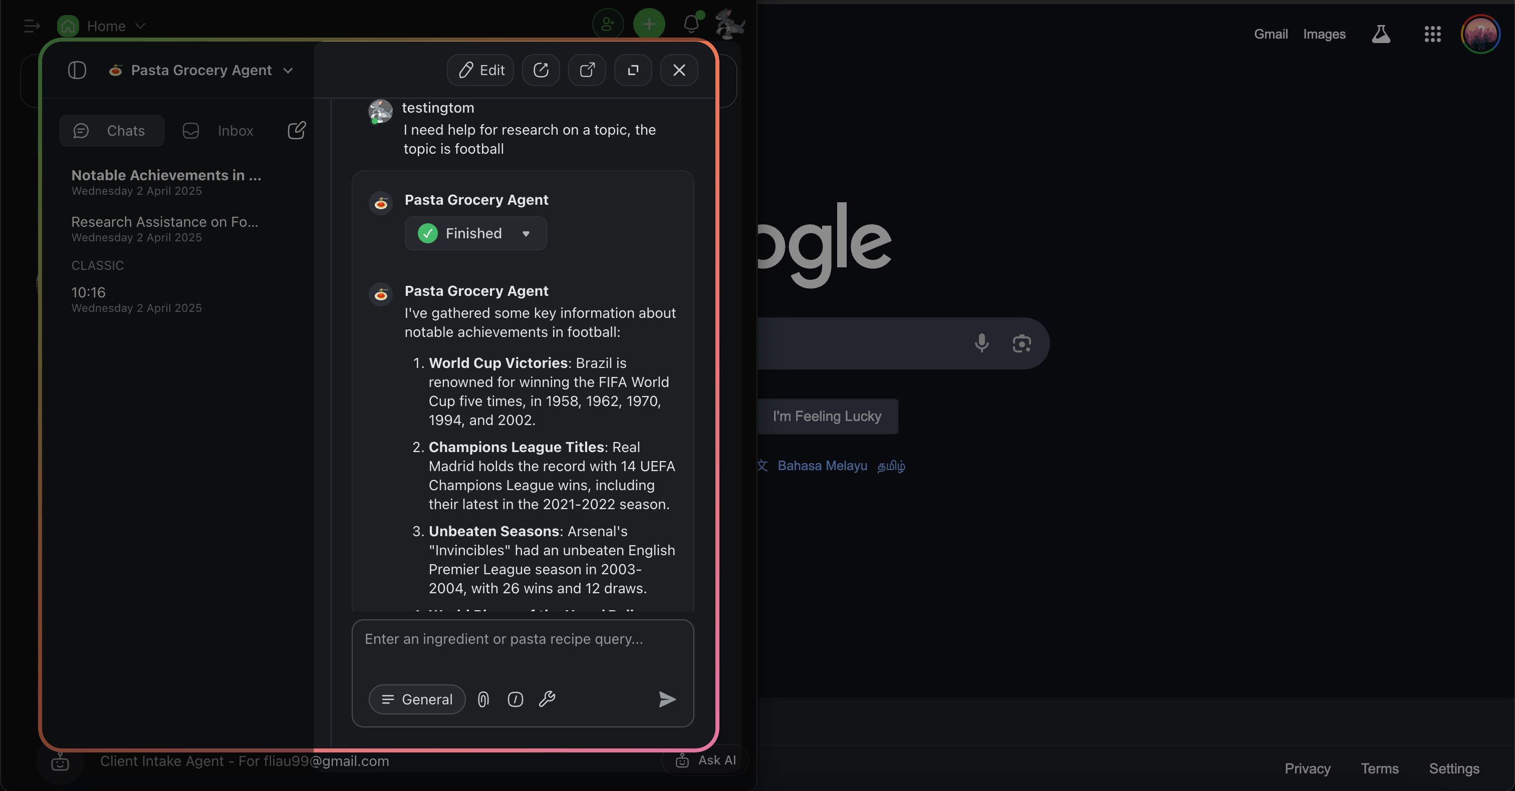Open the 10:16 classic chat
Screen dimensions: 1515x791
click(x=136, y=299)
